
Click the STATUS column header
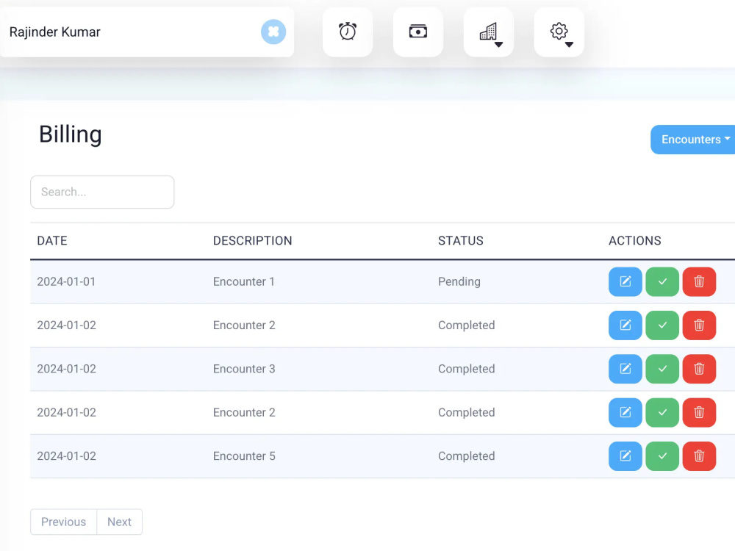point(461,241)
